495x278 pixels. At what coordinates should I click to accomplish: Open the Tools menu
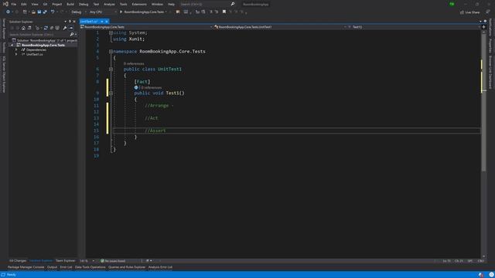(124, 4)
